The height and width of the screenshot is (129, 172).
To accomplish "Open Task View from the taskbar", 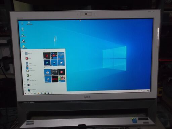I will pos(32,93).
